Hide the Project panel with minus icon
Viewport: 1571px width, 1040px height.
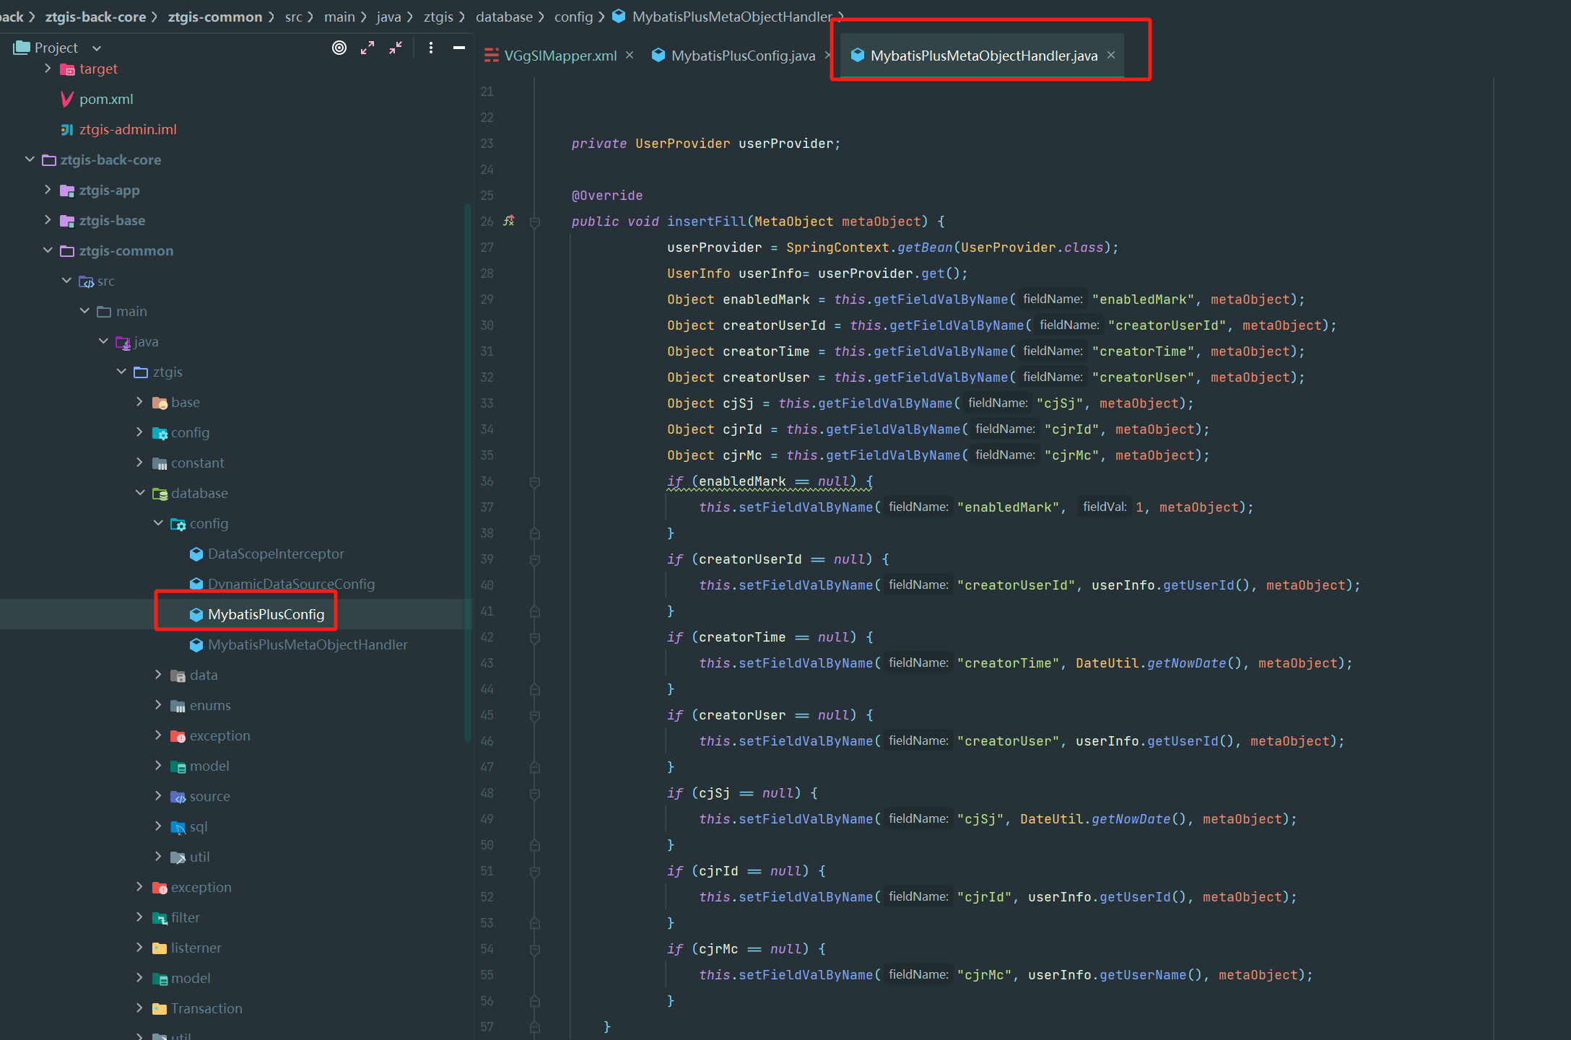[458, 48]
